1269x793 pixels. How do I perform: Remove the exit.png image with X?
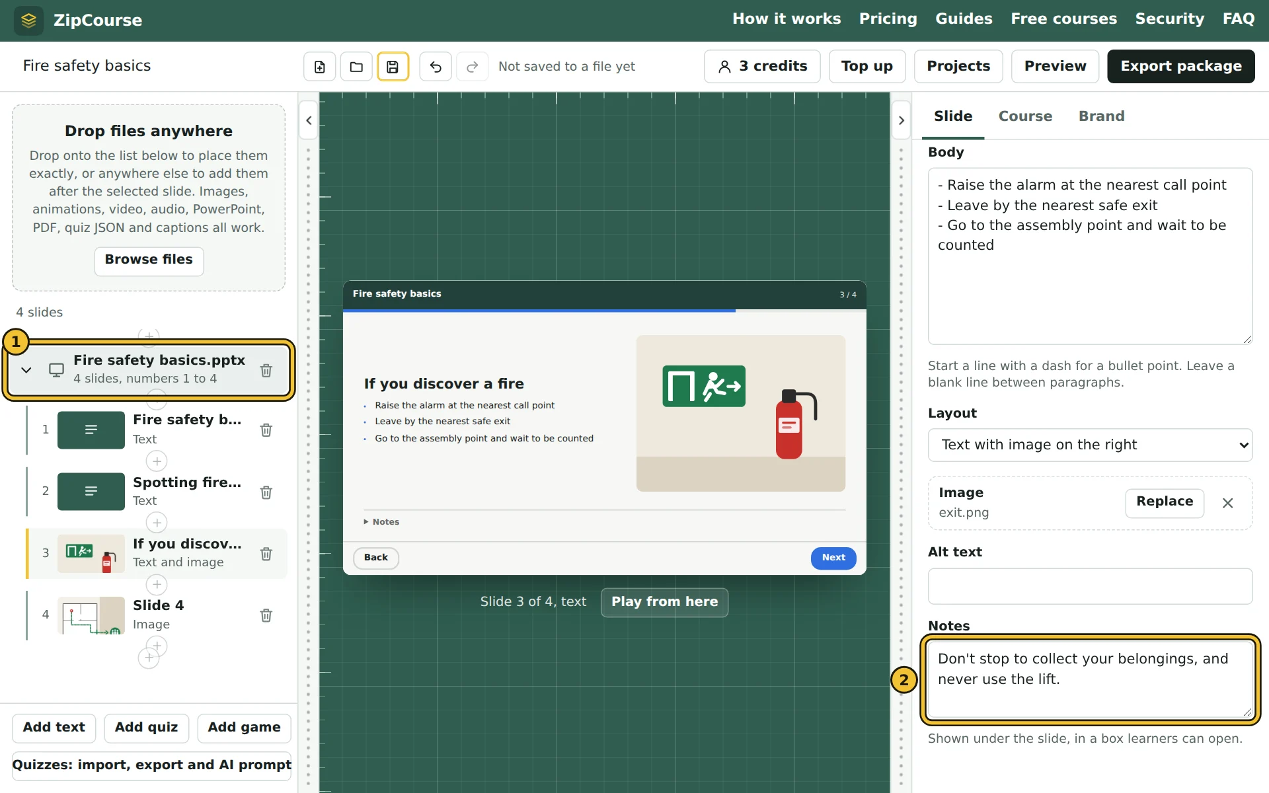(x=1228, y=503)
